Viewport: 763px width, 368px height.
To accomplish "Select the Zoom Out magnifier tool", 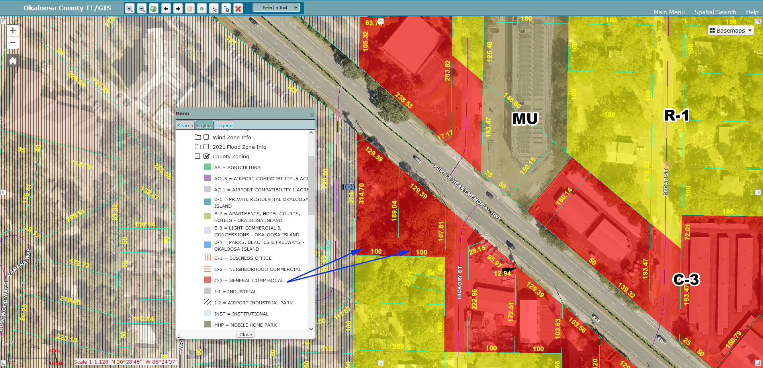I will [x=141, y=8].
